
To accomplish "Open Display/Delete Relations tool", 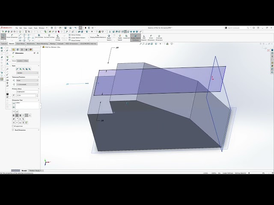I will tap(98, 36).
